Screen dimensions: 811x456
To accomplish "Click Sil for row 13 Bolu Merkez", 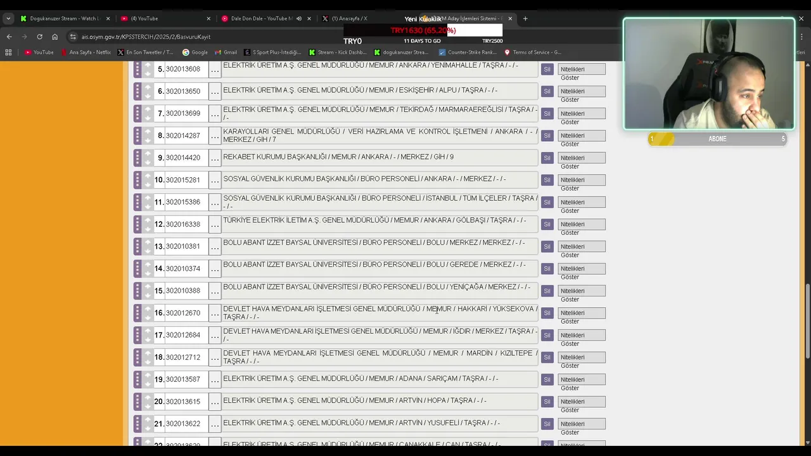I will click(x=547, y=246).
